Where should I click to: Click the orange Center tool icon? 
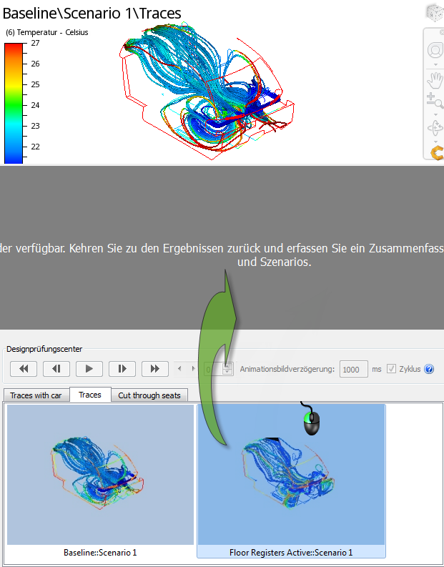pos(437,152)
